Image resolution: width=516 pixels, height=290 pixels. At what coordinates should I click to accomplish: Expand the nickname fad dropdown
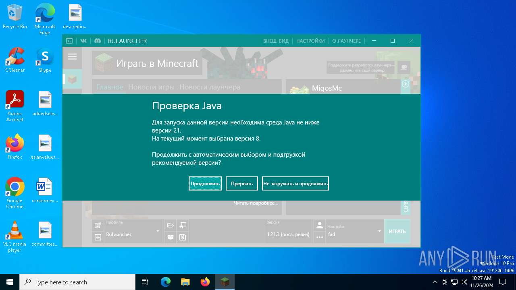click(379, 231)
